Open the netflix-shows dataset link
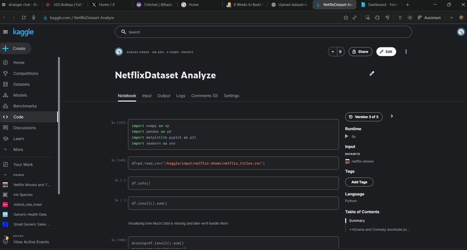 (x=362, y=161)
